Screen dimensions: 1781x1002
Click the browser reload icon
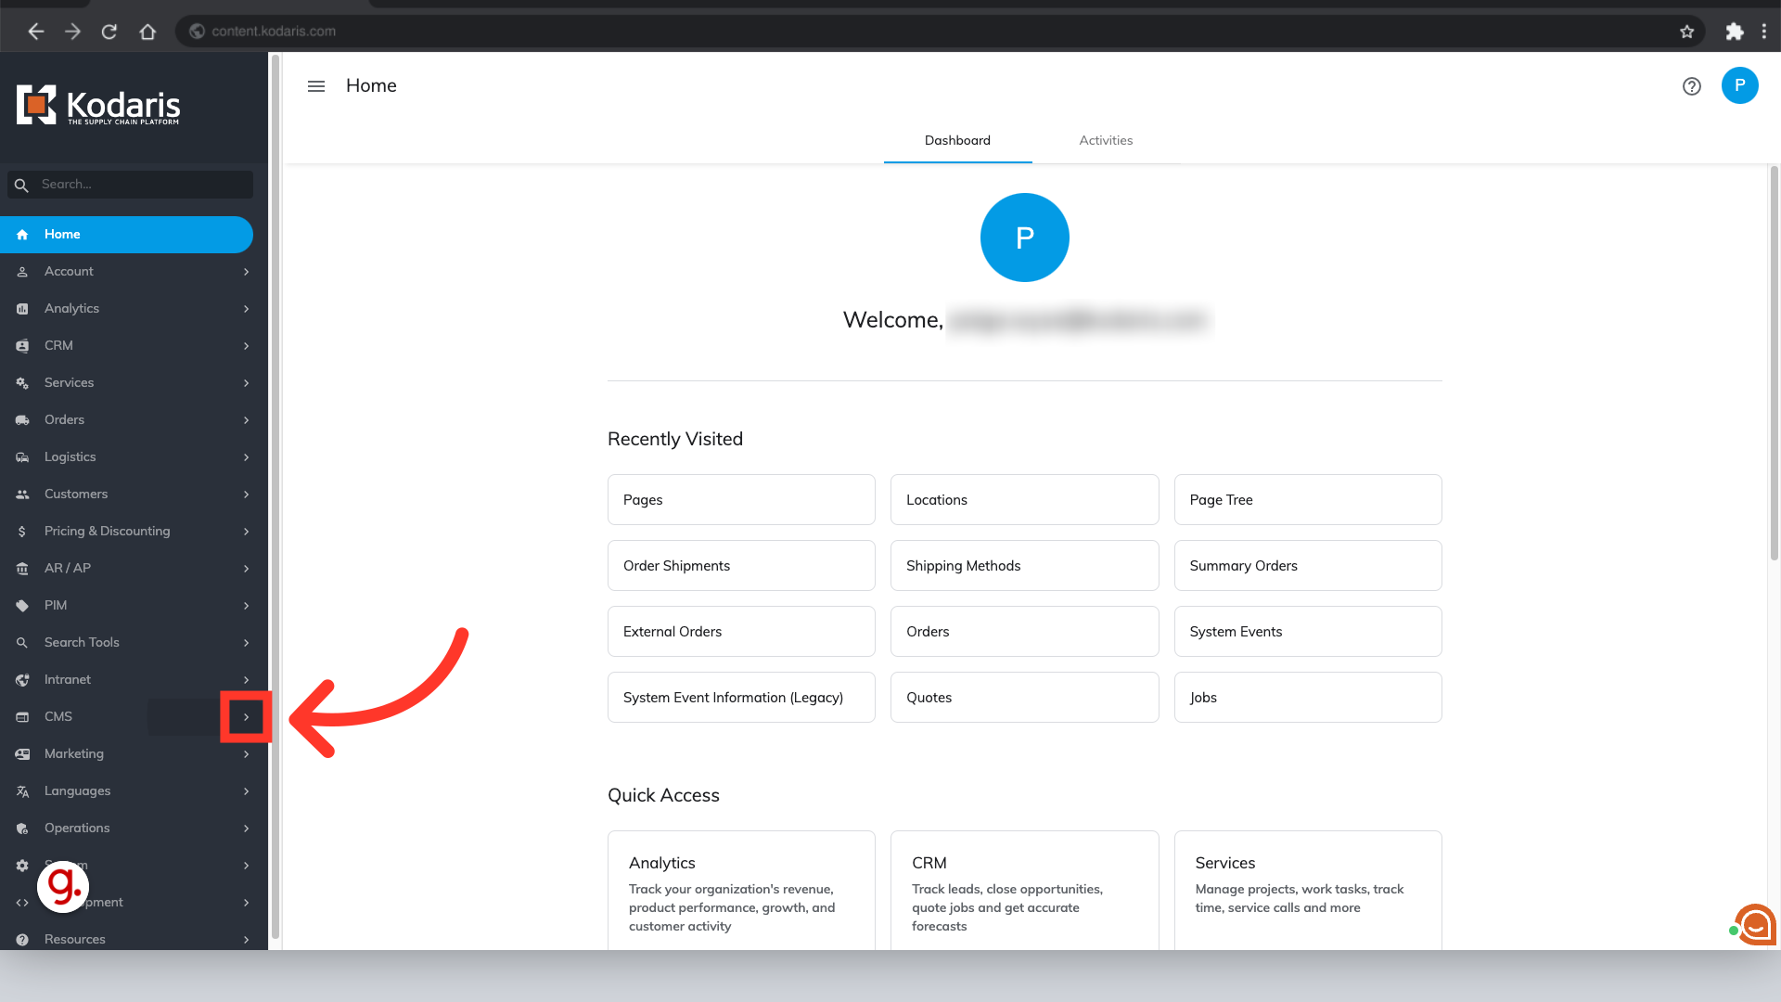coord(109,32)
